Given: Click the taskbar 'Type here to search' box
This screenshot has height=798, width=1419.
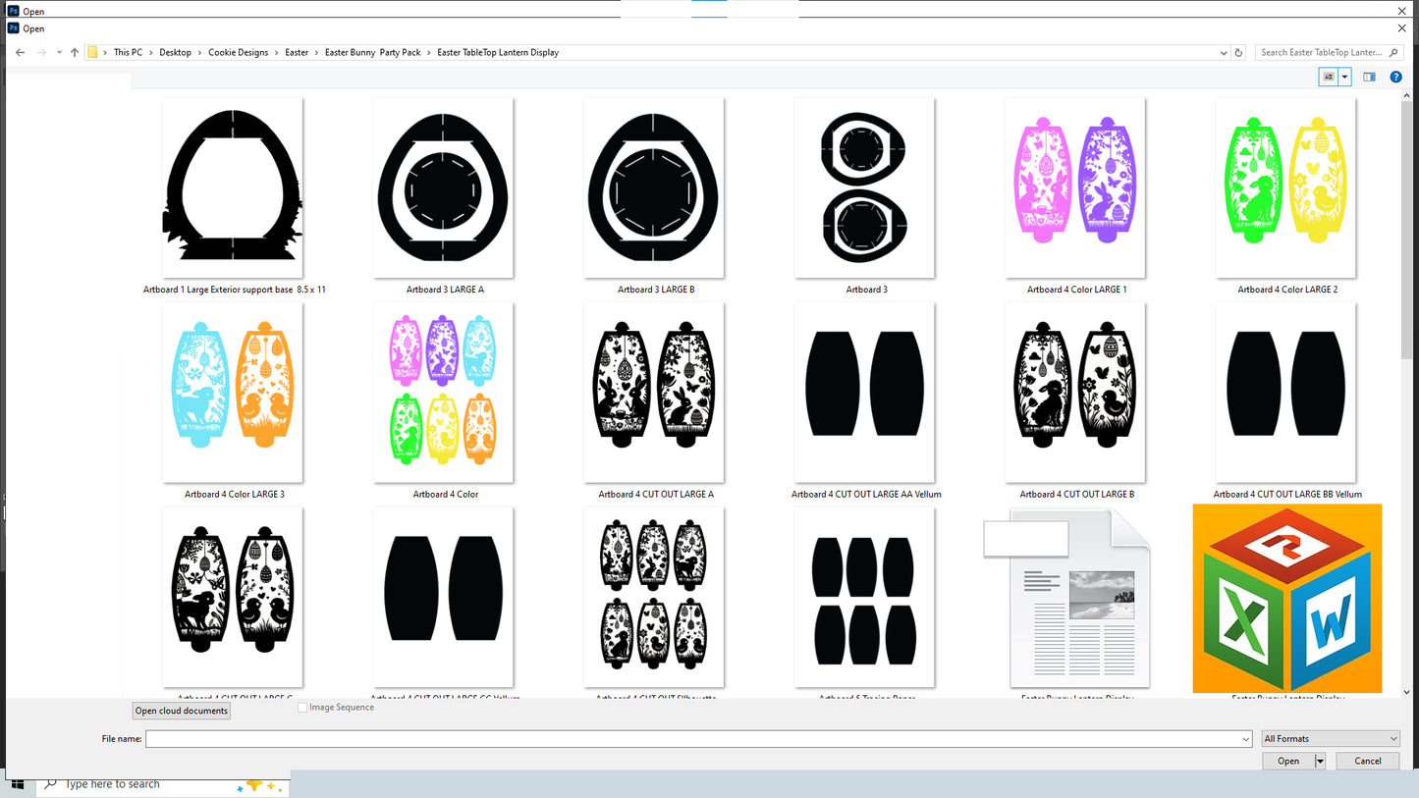Looking at the screenshot, I should (x=163, y=784).
